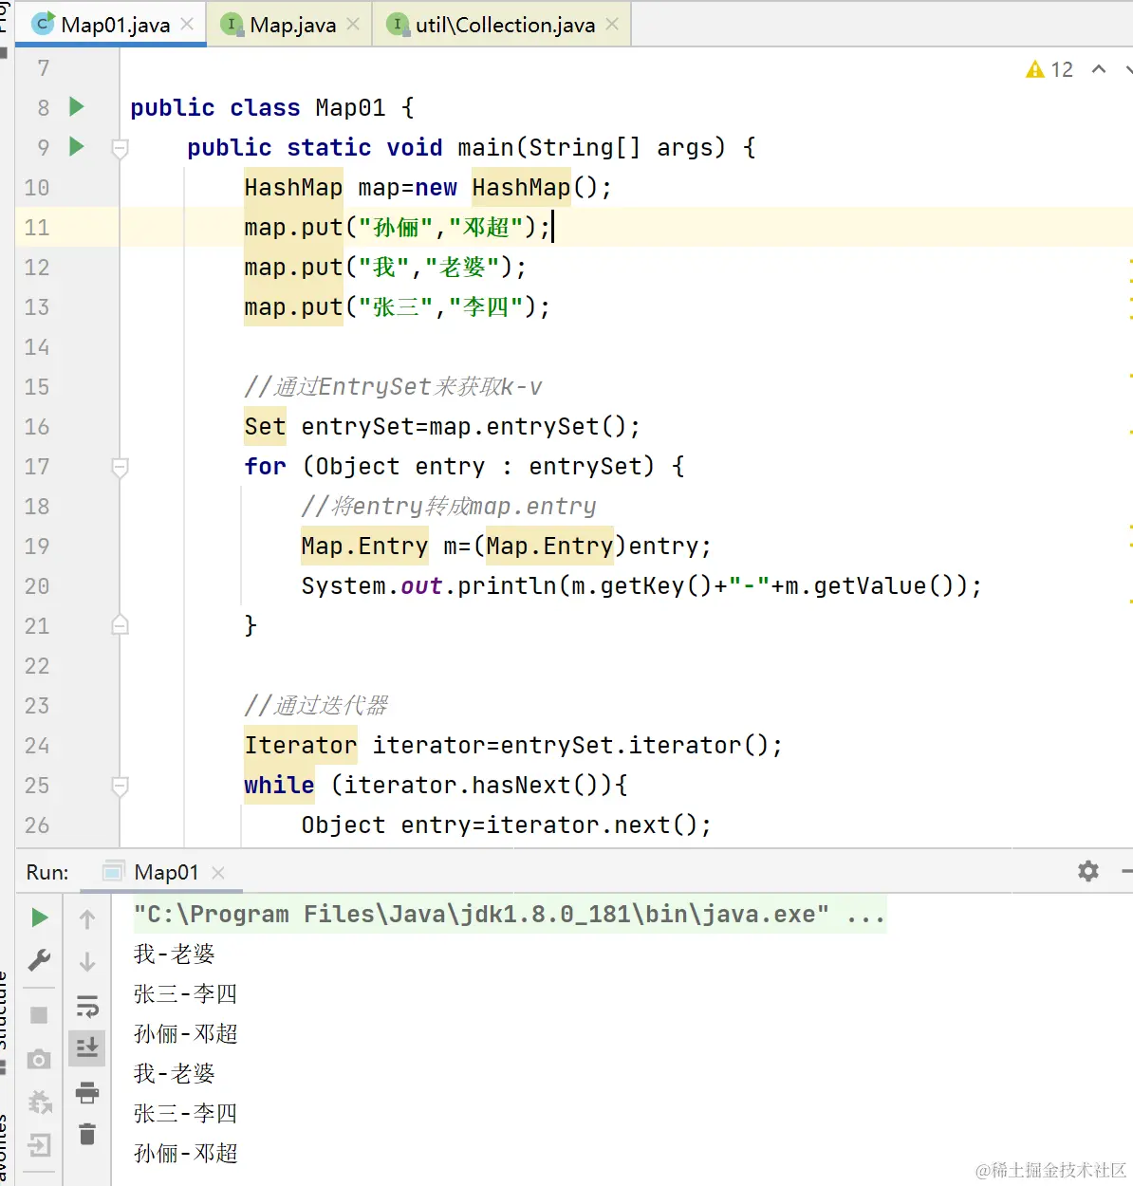The width and height of the screenshot is (1133, 1186).
Task: Click the Map.Entry cast statement line
Action: [x=506, y=547]
